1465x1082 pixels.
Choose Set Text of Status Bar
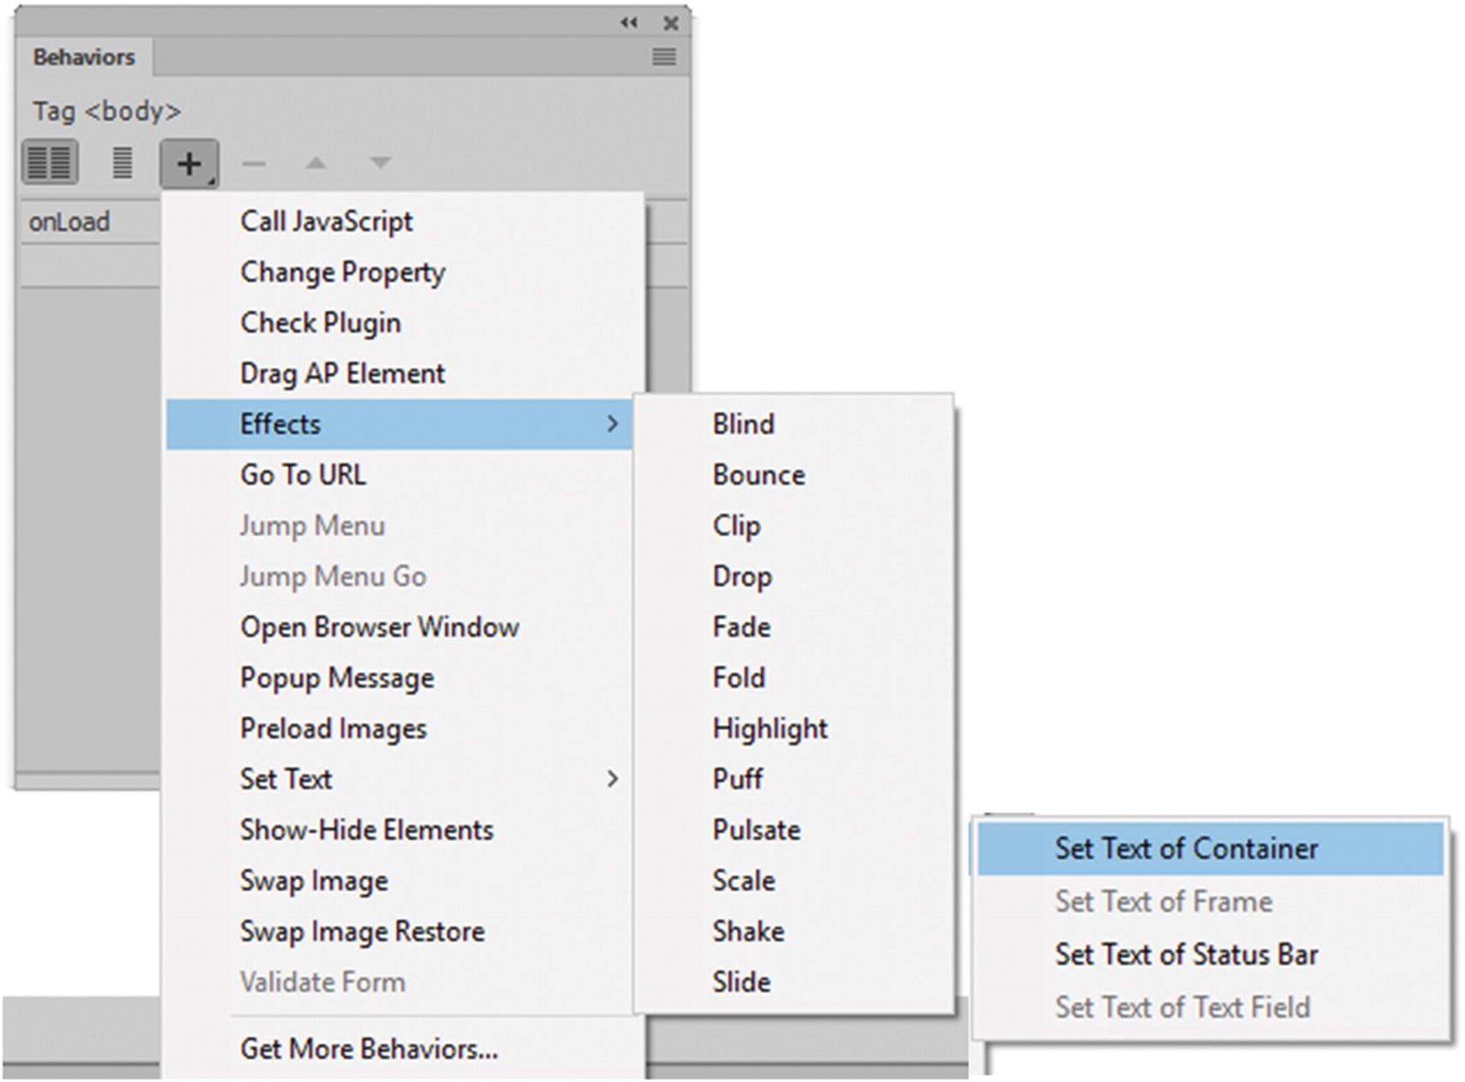coord(1186,954)
